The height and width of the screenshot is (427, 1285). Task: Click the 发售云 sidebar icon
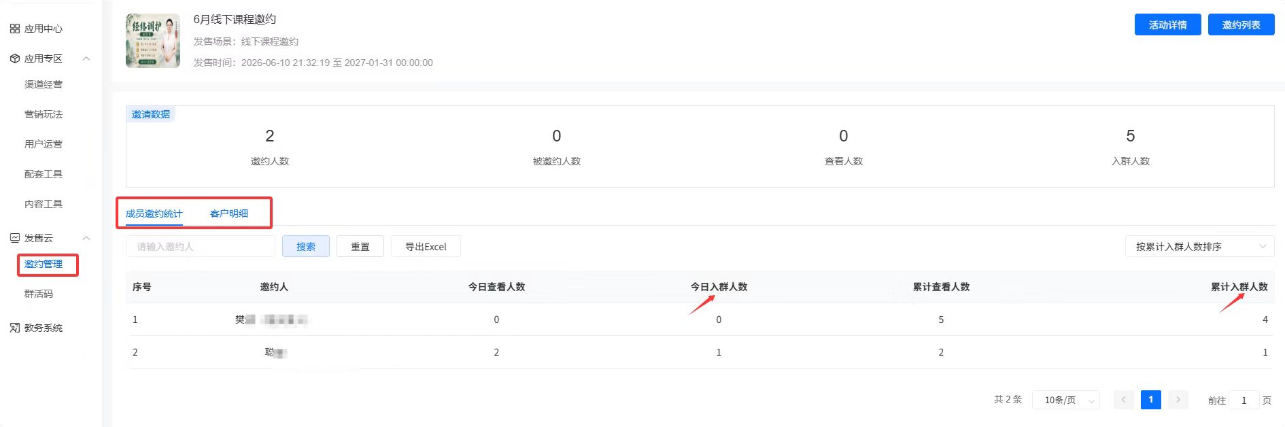click(x=15, y=238)
